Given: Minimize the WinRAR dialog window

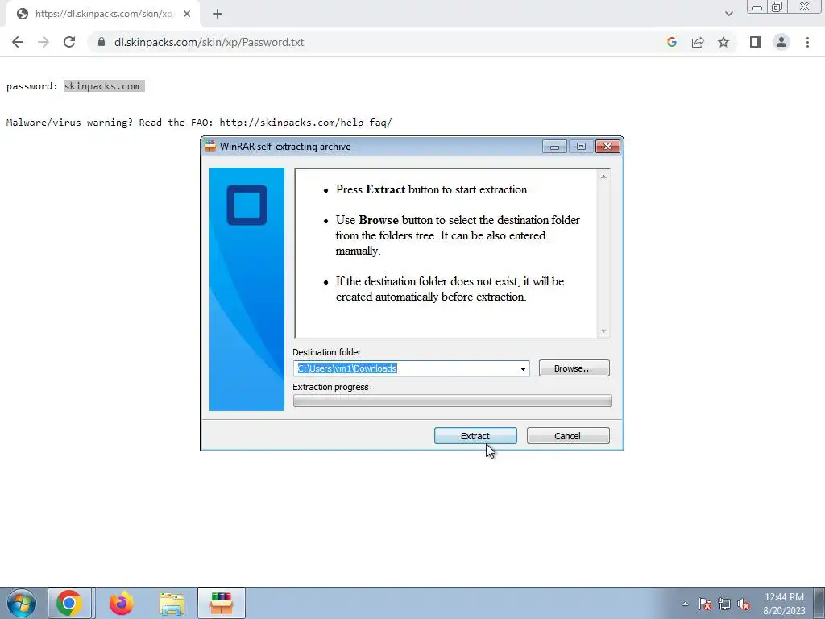Looking at the screenshot, I should [554, 147].
